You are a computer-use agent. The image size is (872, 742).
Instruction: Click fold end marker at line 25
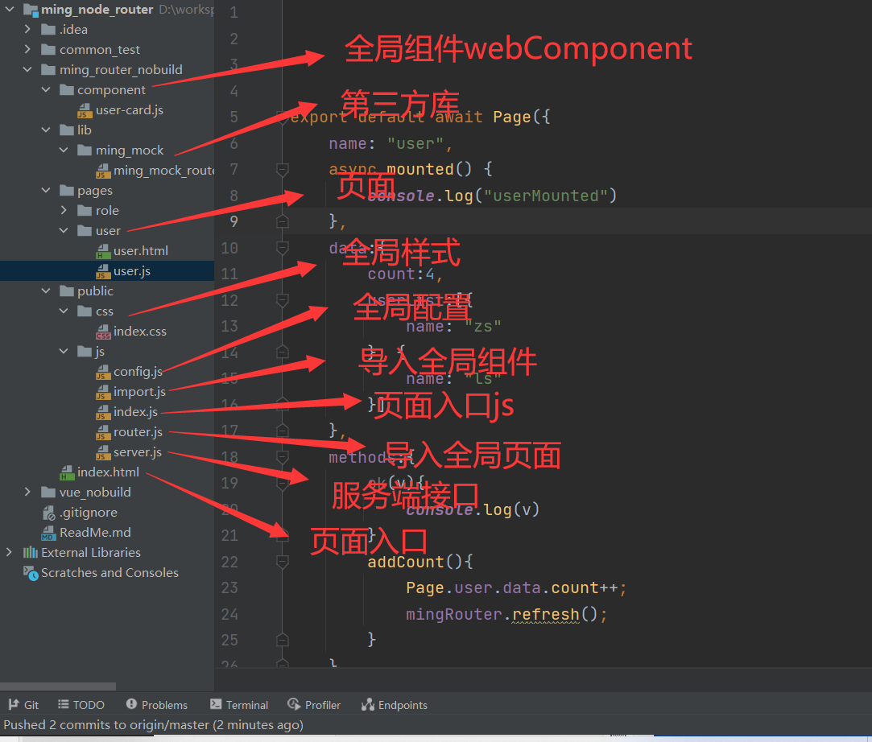[282, 640]
